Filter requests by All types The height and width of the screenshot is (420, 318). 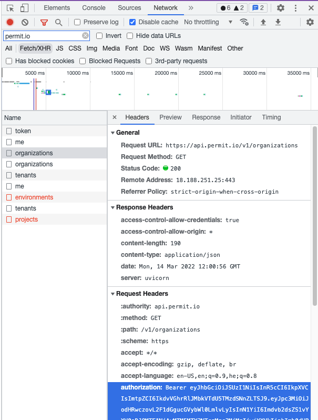[x=9, y=48]
